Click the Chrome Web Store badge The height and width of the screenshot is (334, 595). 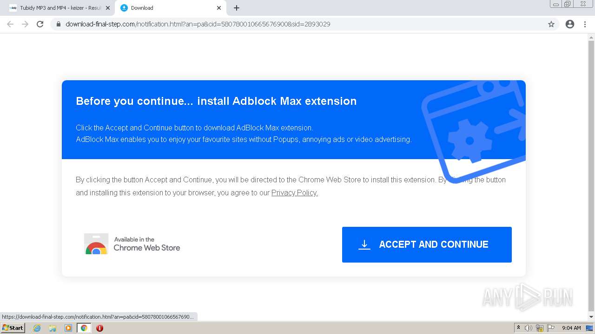point(132,244)
